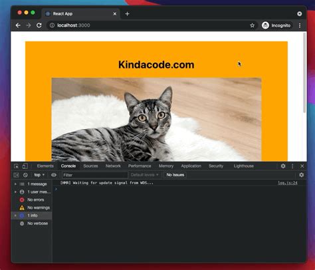
Task: Open the Memory panel
Action: click(x=166, y=166)
